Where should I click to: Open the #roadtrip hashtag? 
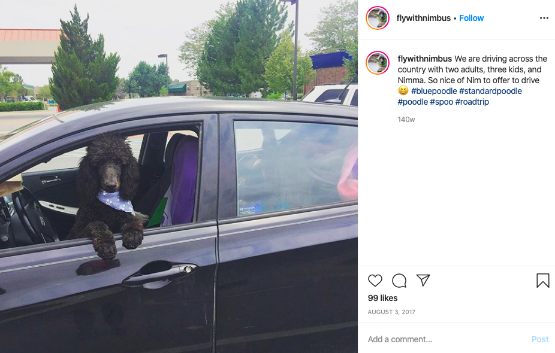pos(472,102)
